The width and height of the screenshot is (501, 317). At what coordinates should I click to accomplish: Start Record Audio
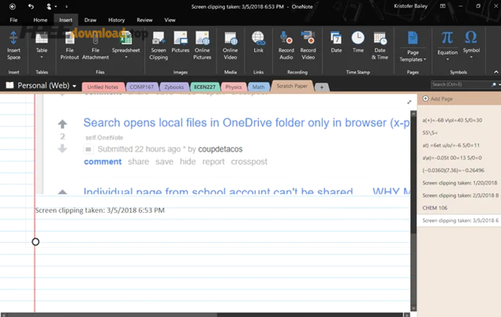tap(286, 46)
